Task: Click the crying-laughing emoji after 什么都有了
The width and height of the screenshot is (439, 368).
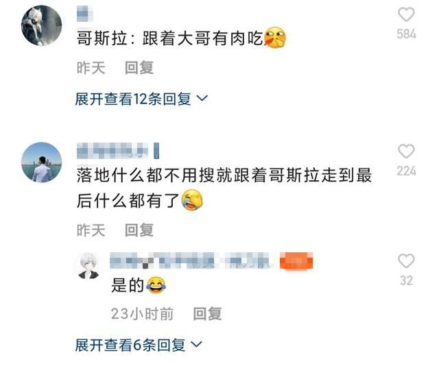Action: (192, 199)
